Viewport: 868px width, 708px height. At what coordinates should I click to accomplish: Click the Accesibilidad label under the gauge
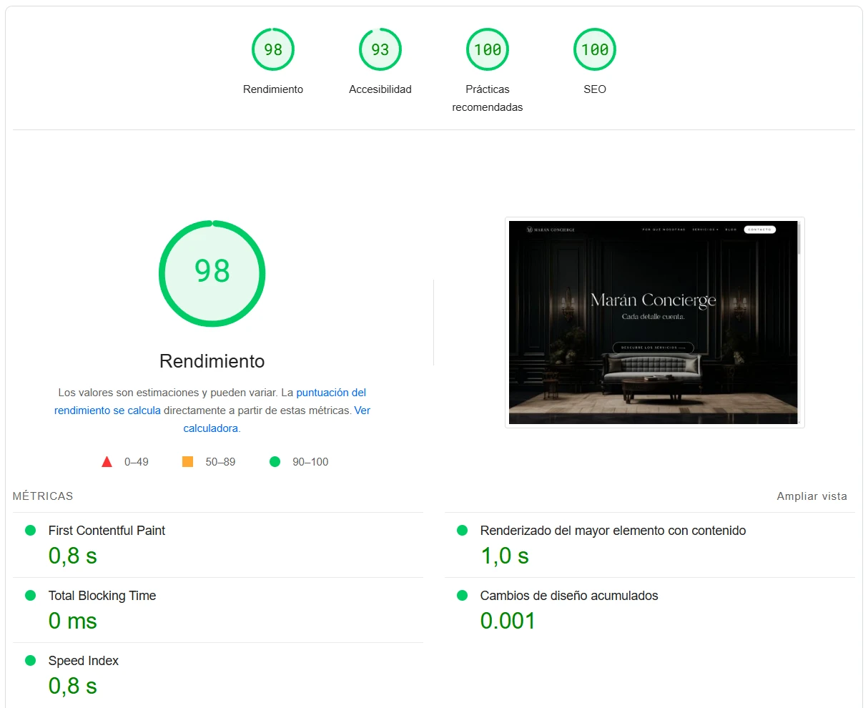[380, 89]
